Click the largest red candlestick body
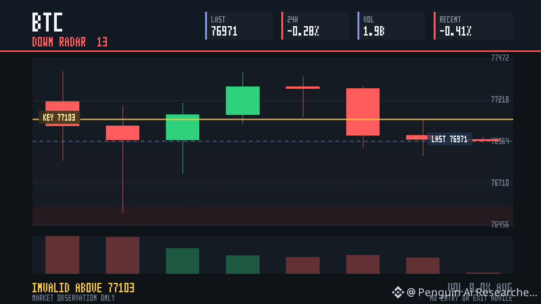 point(363,112)
